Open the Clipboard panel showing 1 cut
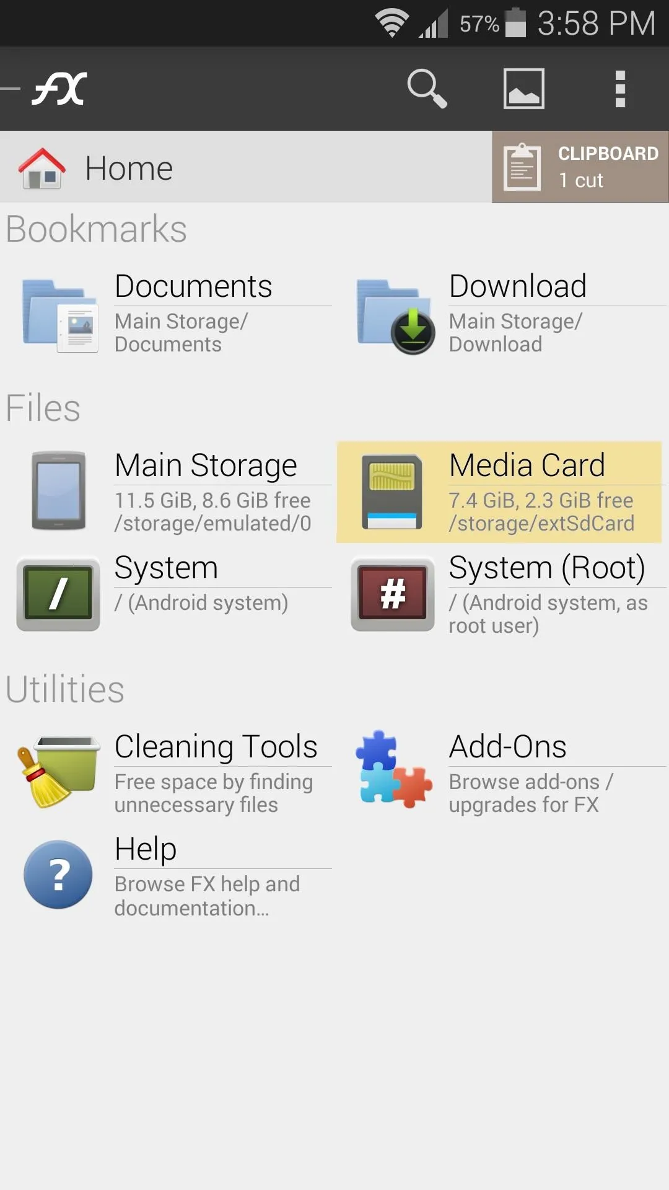Screen dimensions: 669x1190 click(580, 167)
